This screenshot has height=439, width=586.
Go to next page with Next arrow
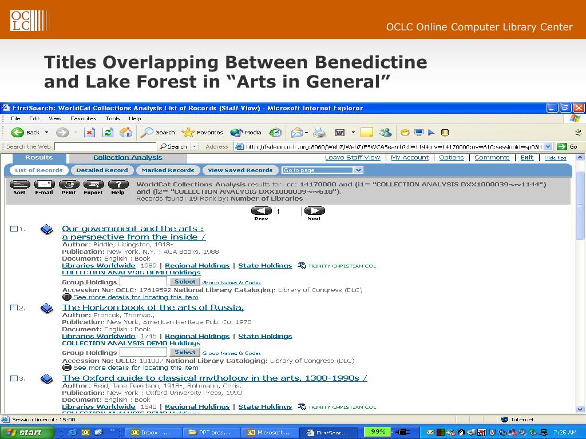coord(315,211)
